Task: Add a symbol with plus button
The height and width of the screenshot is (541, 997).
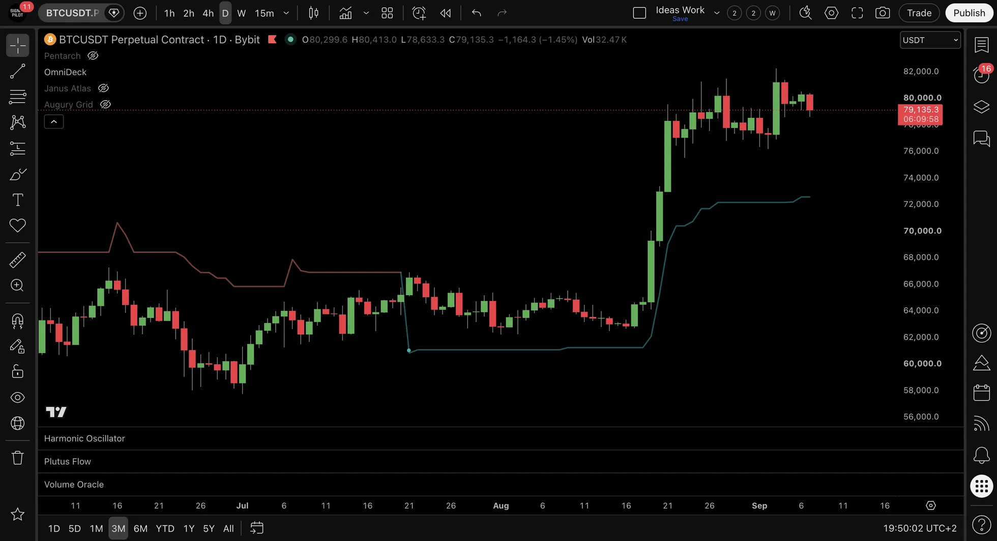Action: 140,13
